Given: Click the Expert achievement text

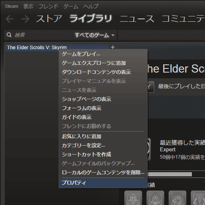Looking at the screenshot, I should [168, 150].
